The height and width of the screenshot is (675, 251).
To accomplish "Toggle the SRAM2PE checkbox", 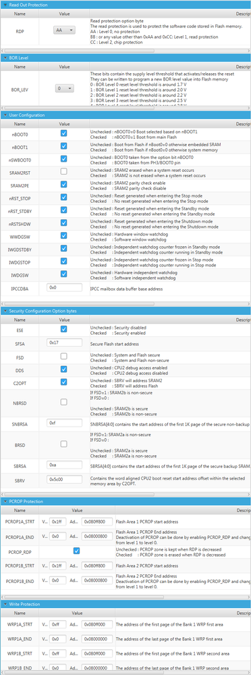I will pos(63,184).
